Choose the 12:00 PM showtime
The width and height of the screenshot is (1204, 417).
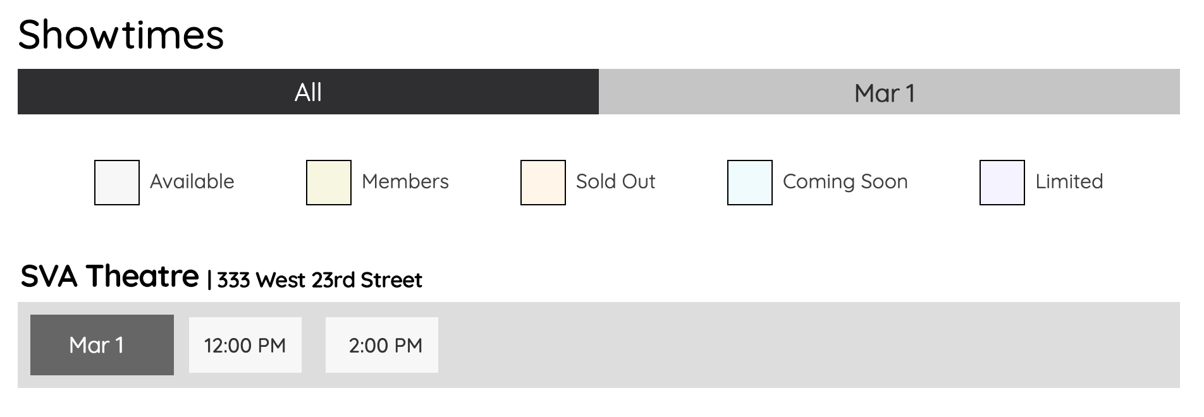(x=245, y=345)
